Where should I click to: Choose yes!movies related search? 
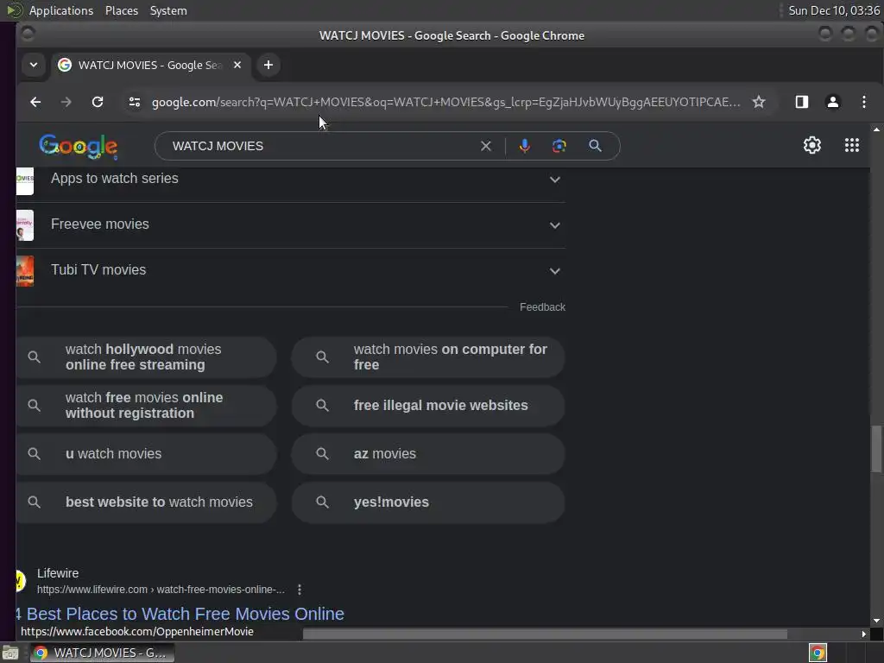428,502
